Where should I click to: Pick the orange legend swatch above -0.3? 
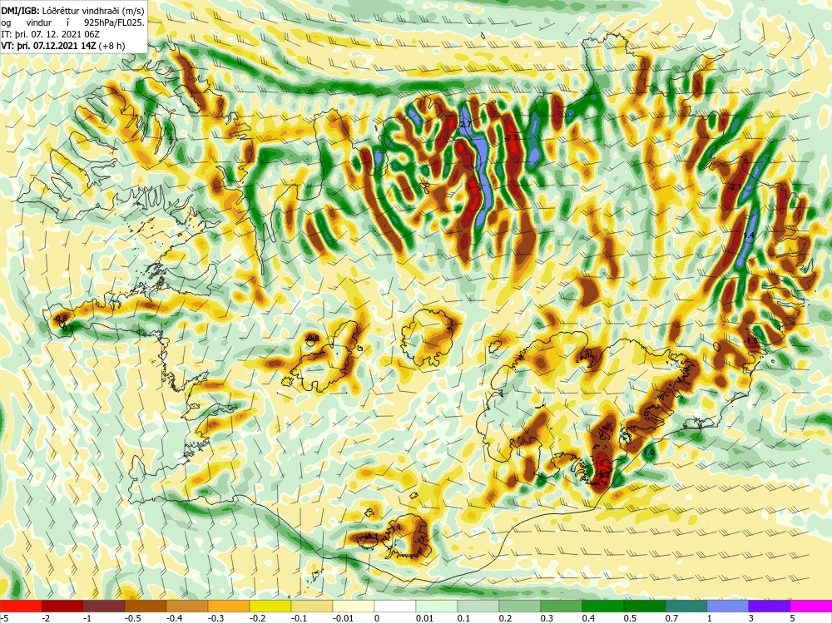coord(229,606)
